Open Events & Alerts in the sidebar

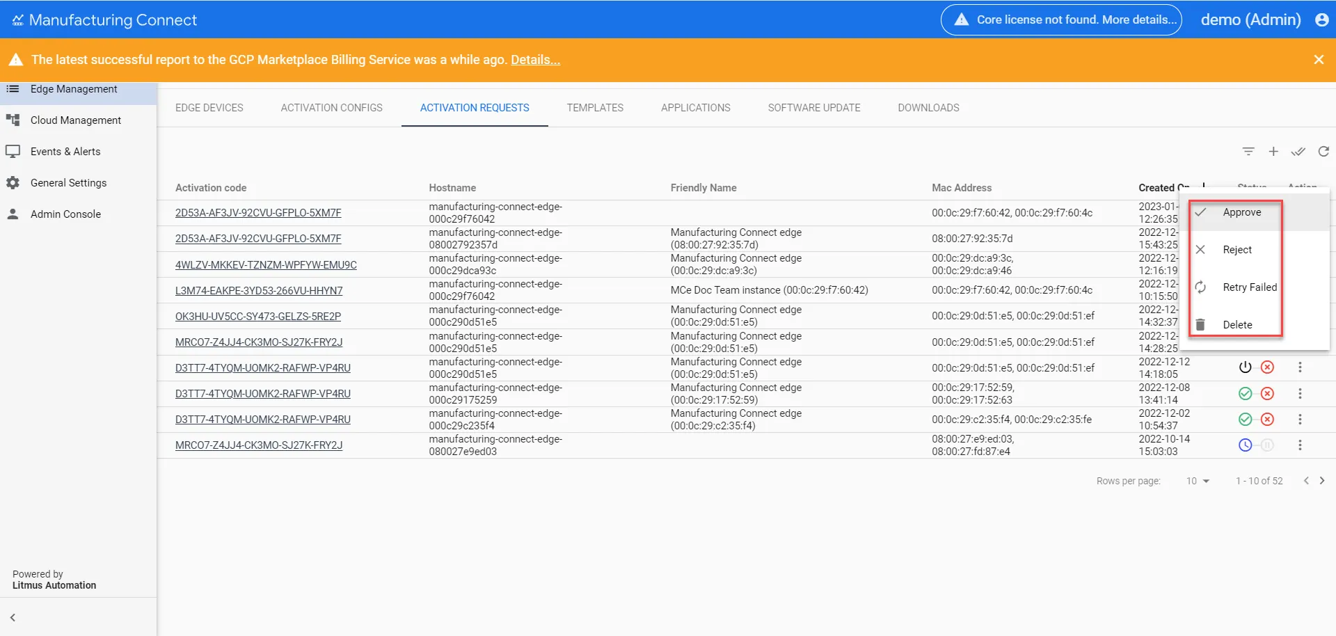pyautogui.click(x=78, y=152)
